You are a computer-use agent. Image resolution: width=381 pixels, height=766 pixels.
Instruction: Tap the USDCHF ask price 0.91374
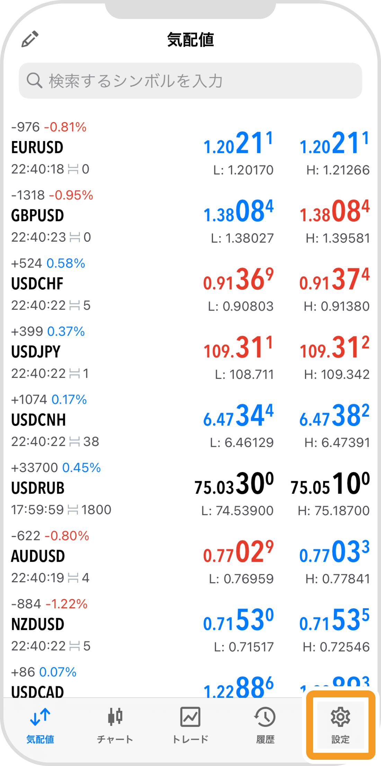tap(334, 279)
